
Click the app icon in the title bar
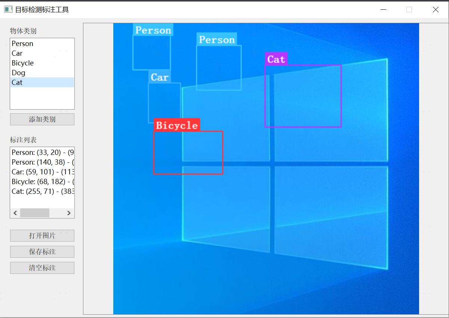click(8, 10)
